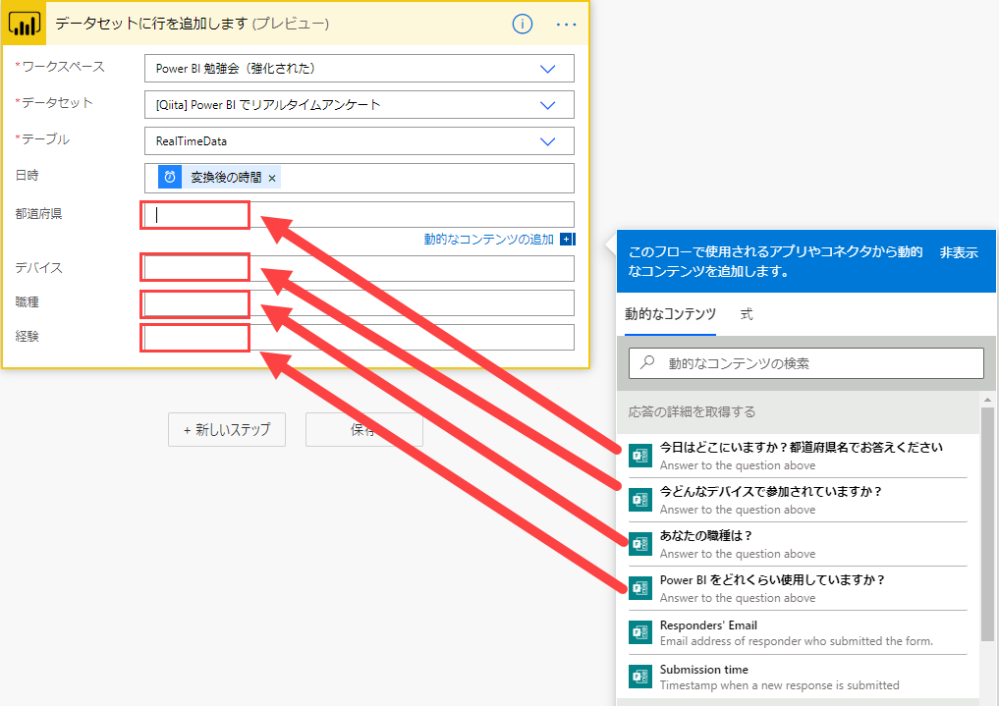Select あなたの職種は dynamic content
Screen dimensions: 999x706
point(798,544)
